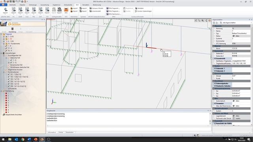Screen dimensions: 253x142
Task: Open the Verwalten ribbon tab
Action: [x=86, y=5]
